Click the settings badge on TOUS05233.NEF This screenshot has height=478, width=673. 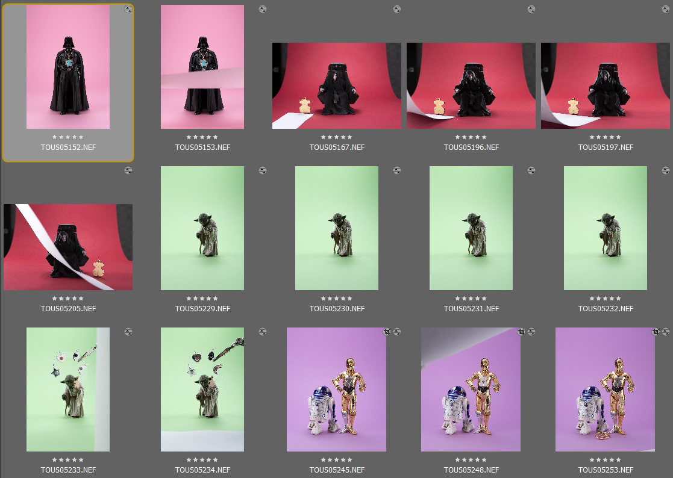coord(128,331)
